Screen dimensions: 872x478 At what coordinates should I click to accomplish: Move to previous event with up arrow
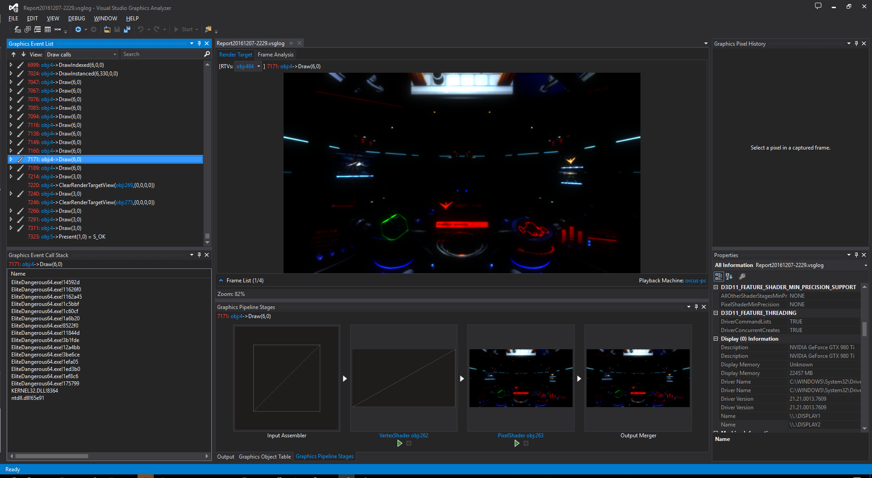pyautogui.click(x=14, y=54)
